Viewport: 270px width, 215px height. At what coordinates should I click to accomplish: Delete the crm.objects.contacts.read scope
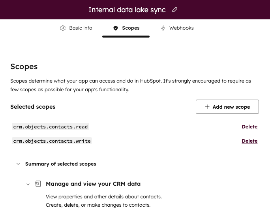(249, 127)
